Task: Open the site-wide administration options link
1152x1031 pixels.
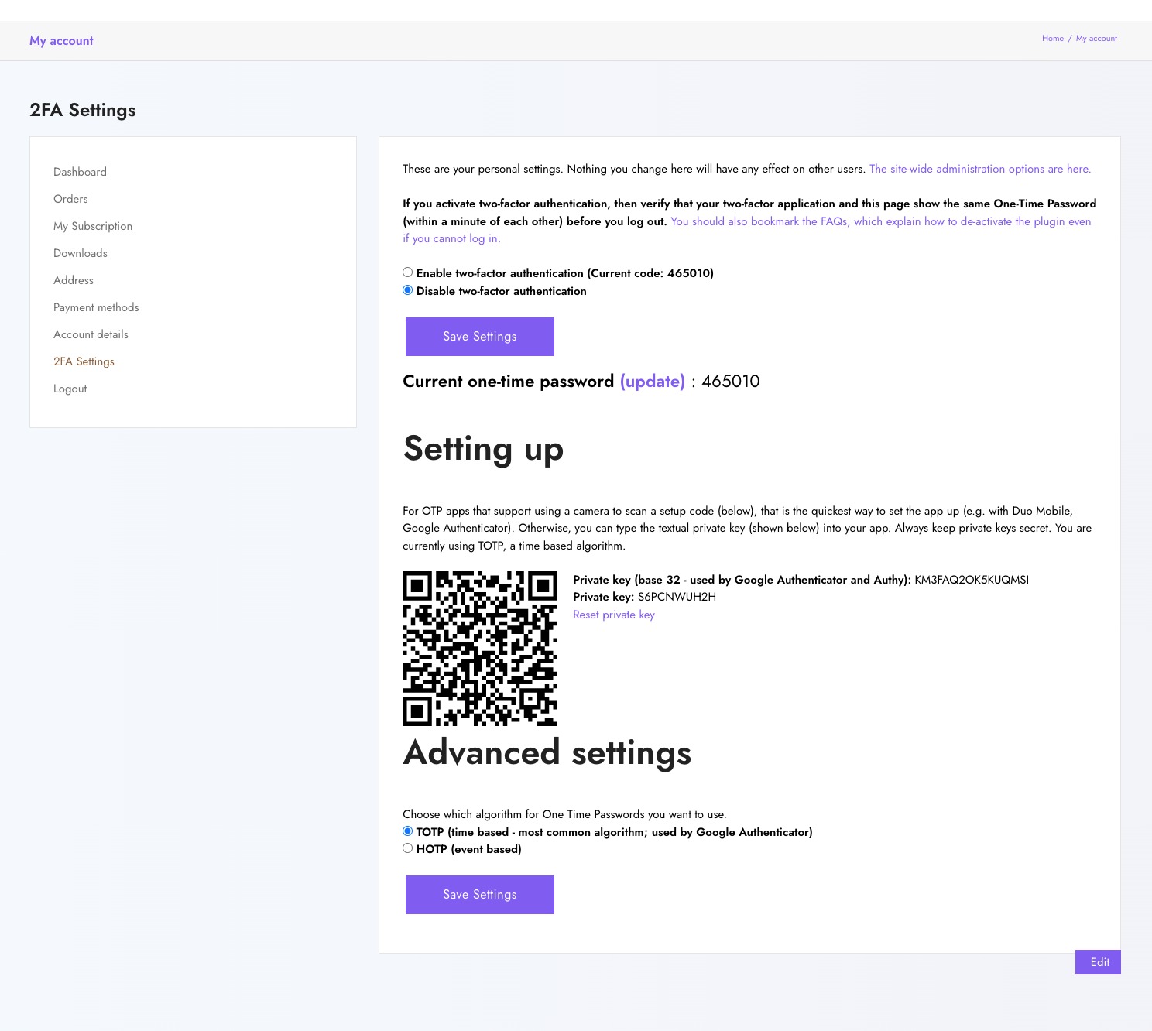Action: pos(979,169)
